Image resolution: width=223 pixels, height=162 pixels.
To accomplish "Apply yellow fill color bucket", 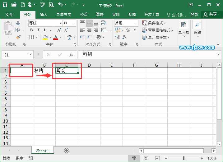I will pos(45,37).
